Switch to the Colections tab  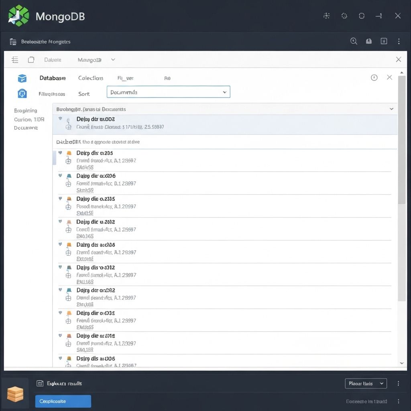click(x=91, y=78)
